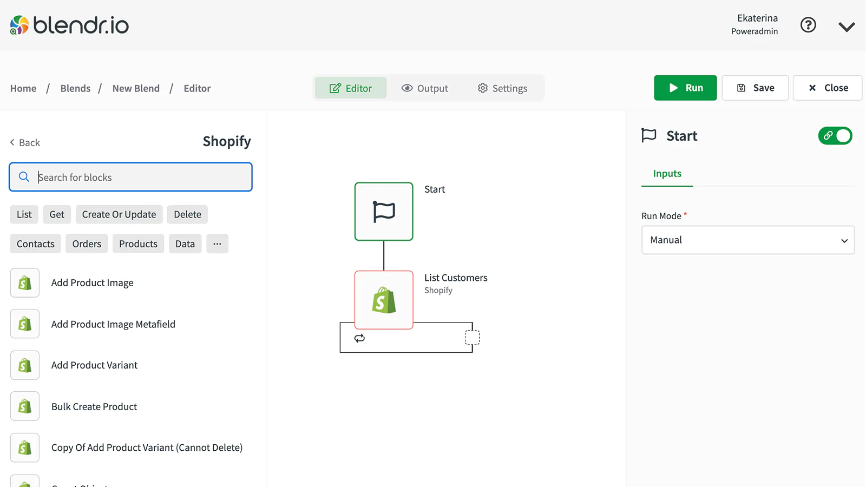The image size is (866, 487).
Task: Click the search magnifier icon
Action: tap(24, 177)
